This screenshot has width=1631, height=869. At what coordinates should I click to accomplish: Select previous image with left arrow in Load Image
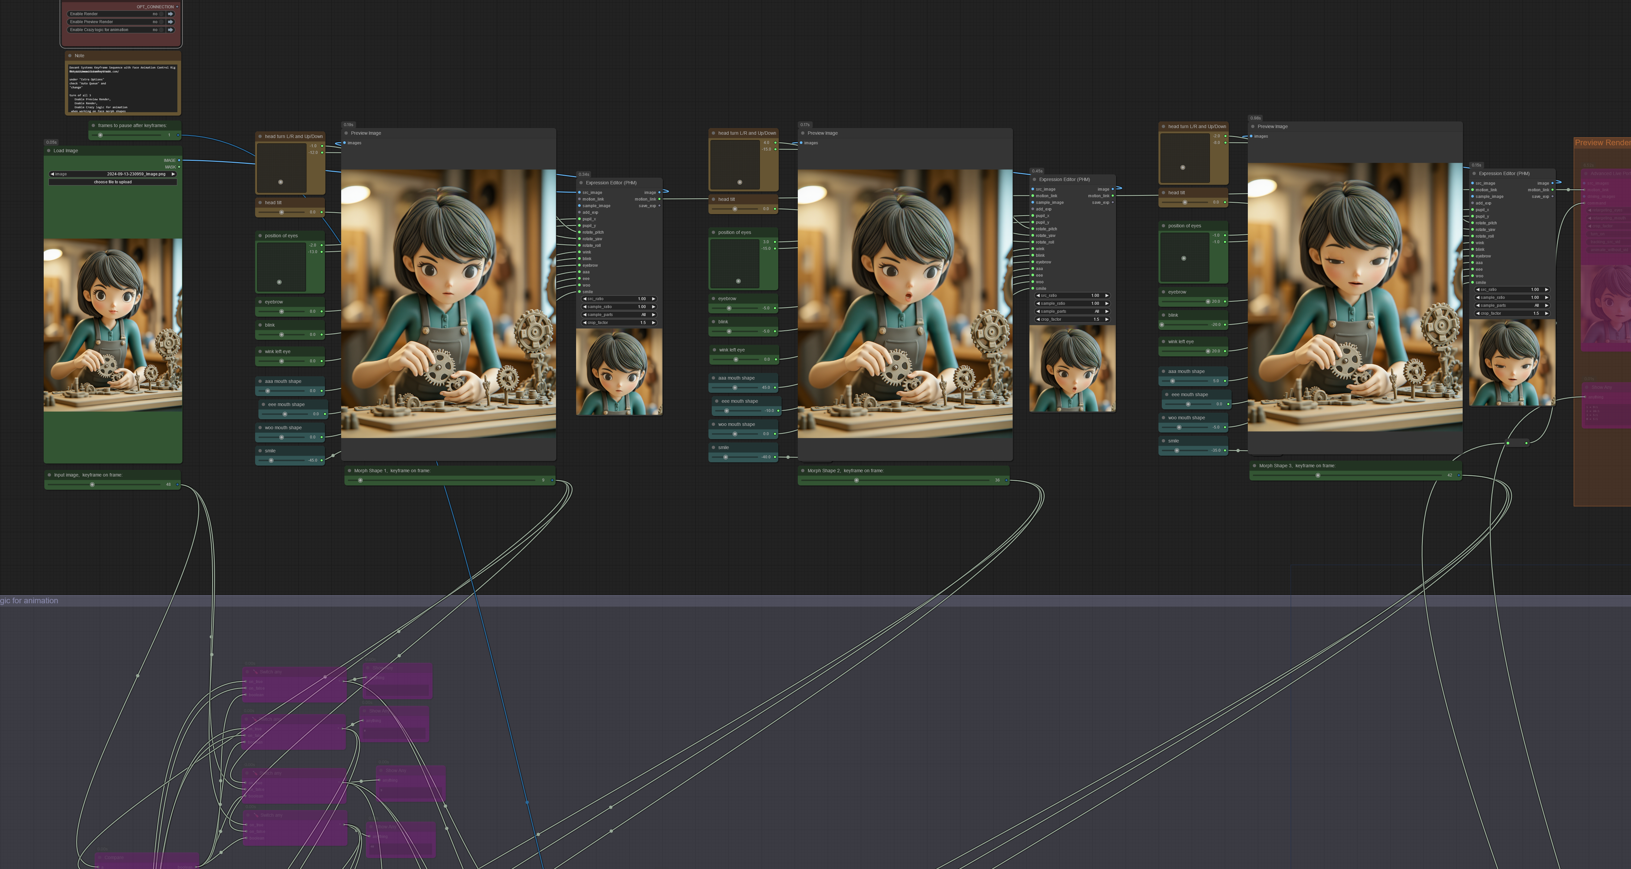[52, 173]
